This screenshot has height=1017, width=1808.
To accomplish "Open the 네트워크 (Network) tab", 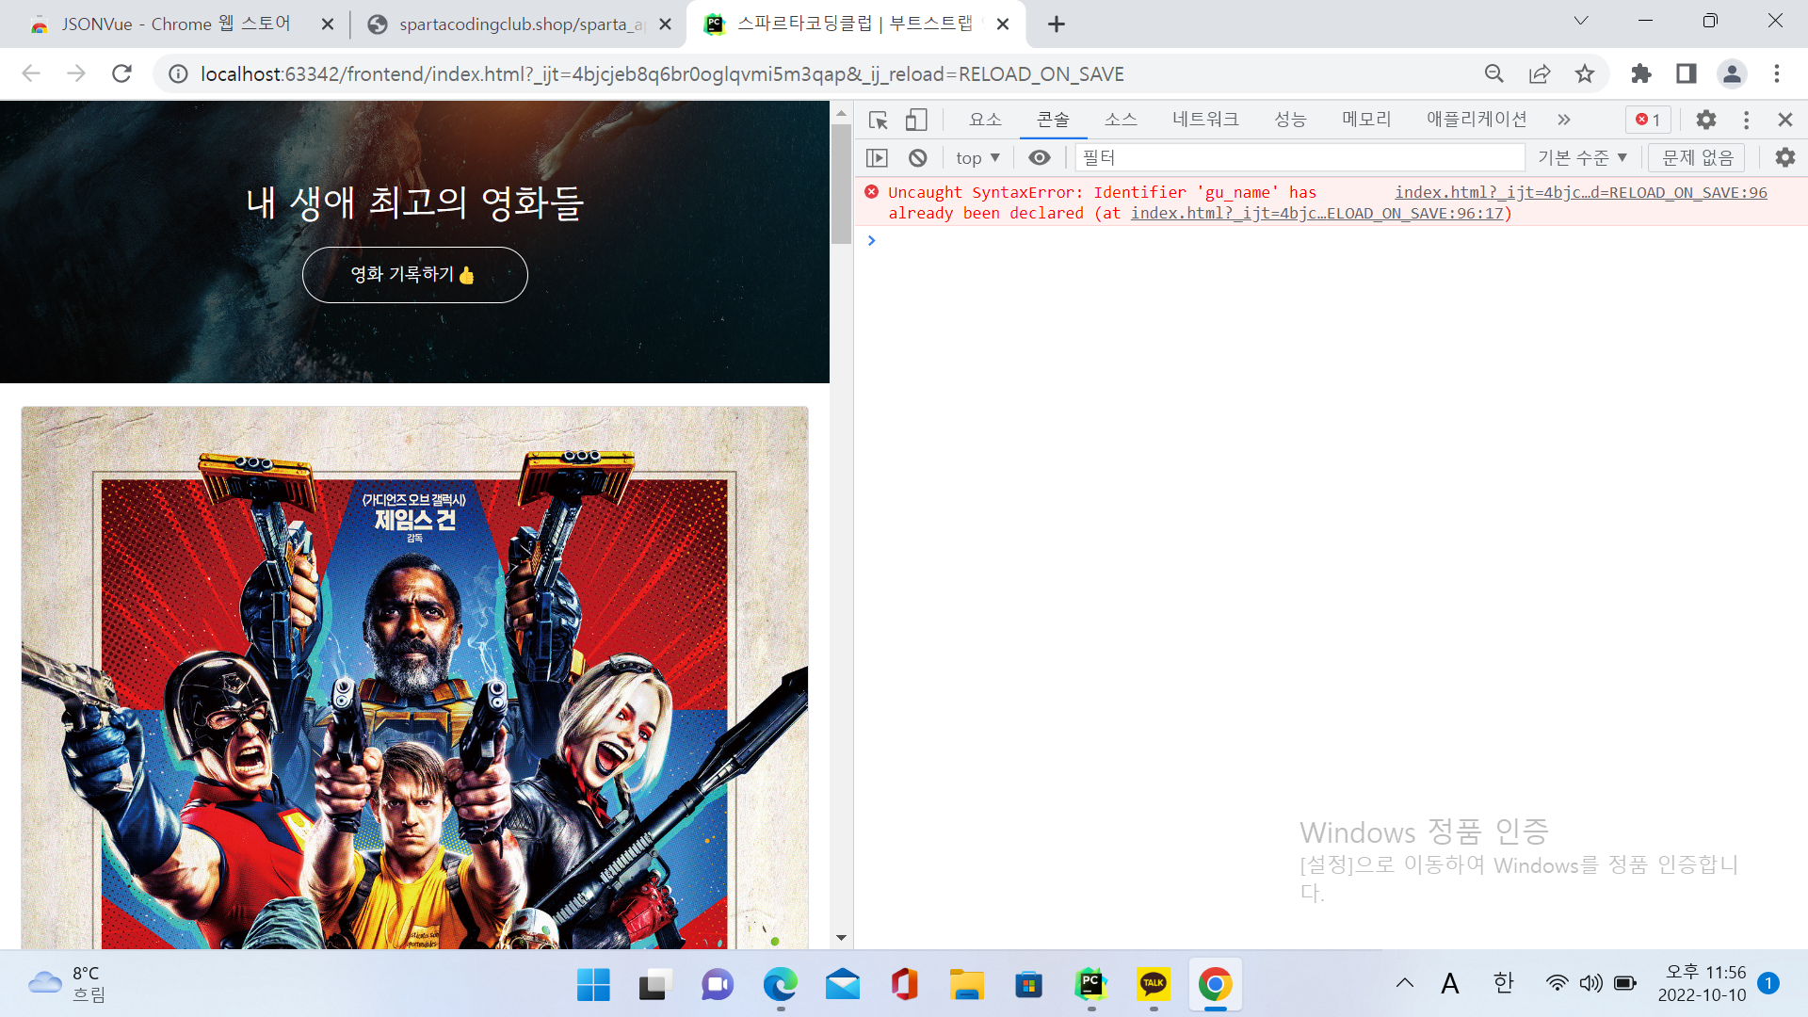I will point(1205,120).
